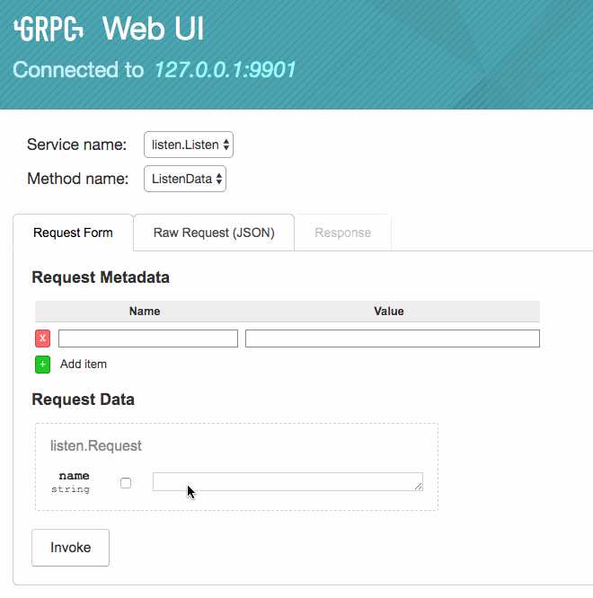
Task: Click the name string textarea
Action: pyautogui.click(x=288, y=481)
